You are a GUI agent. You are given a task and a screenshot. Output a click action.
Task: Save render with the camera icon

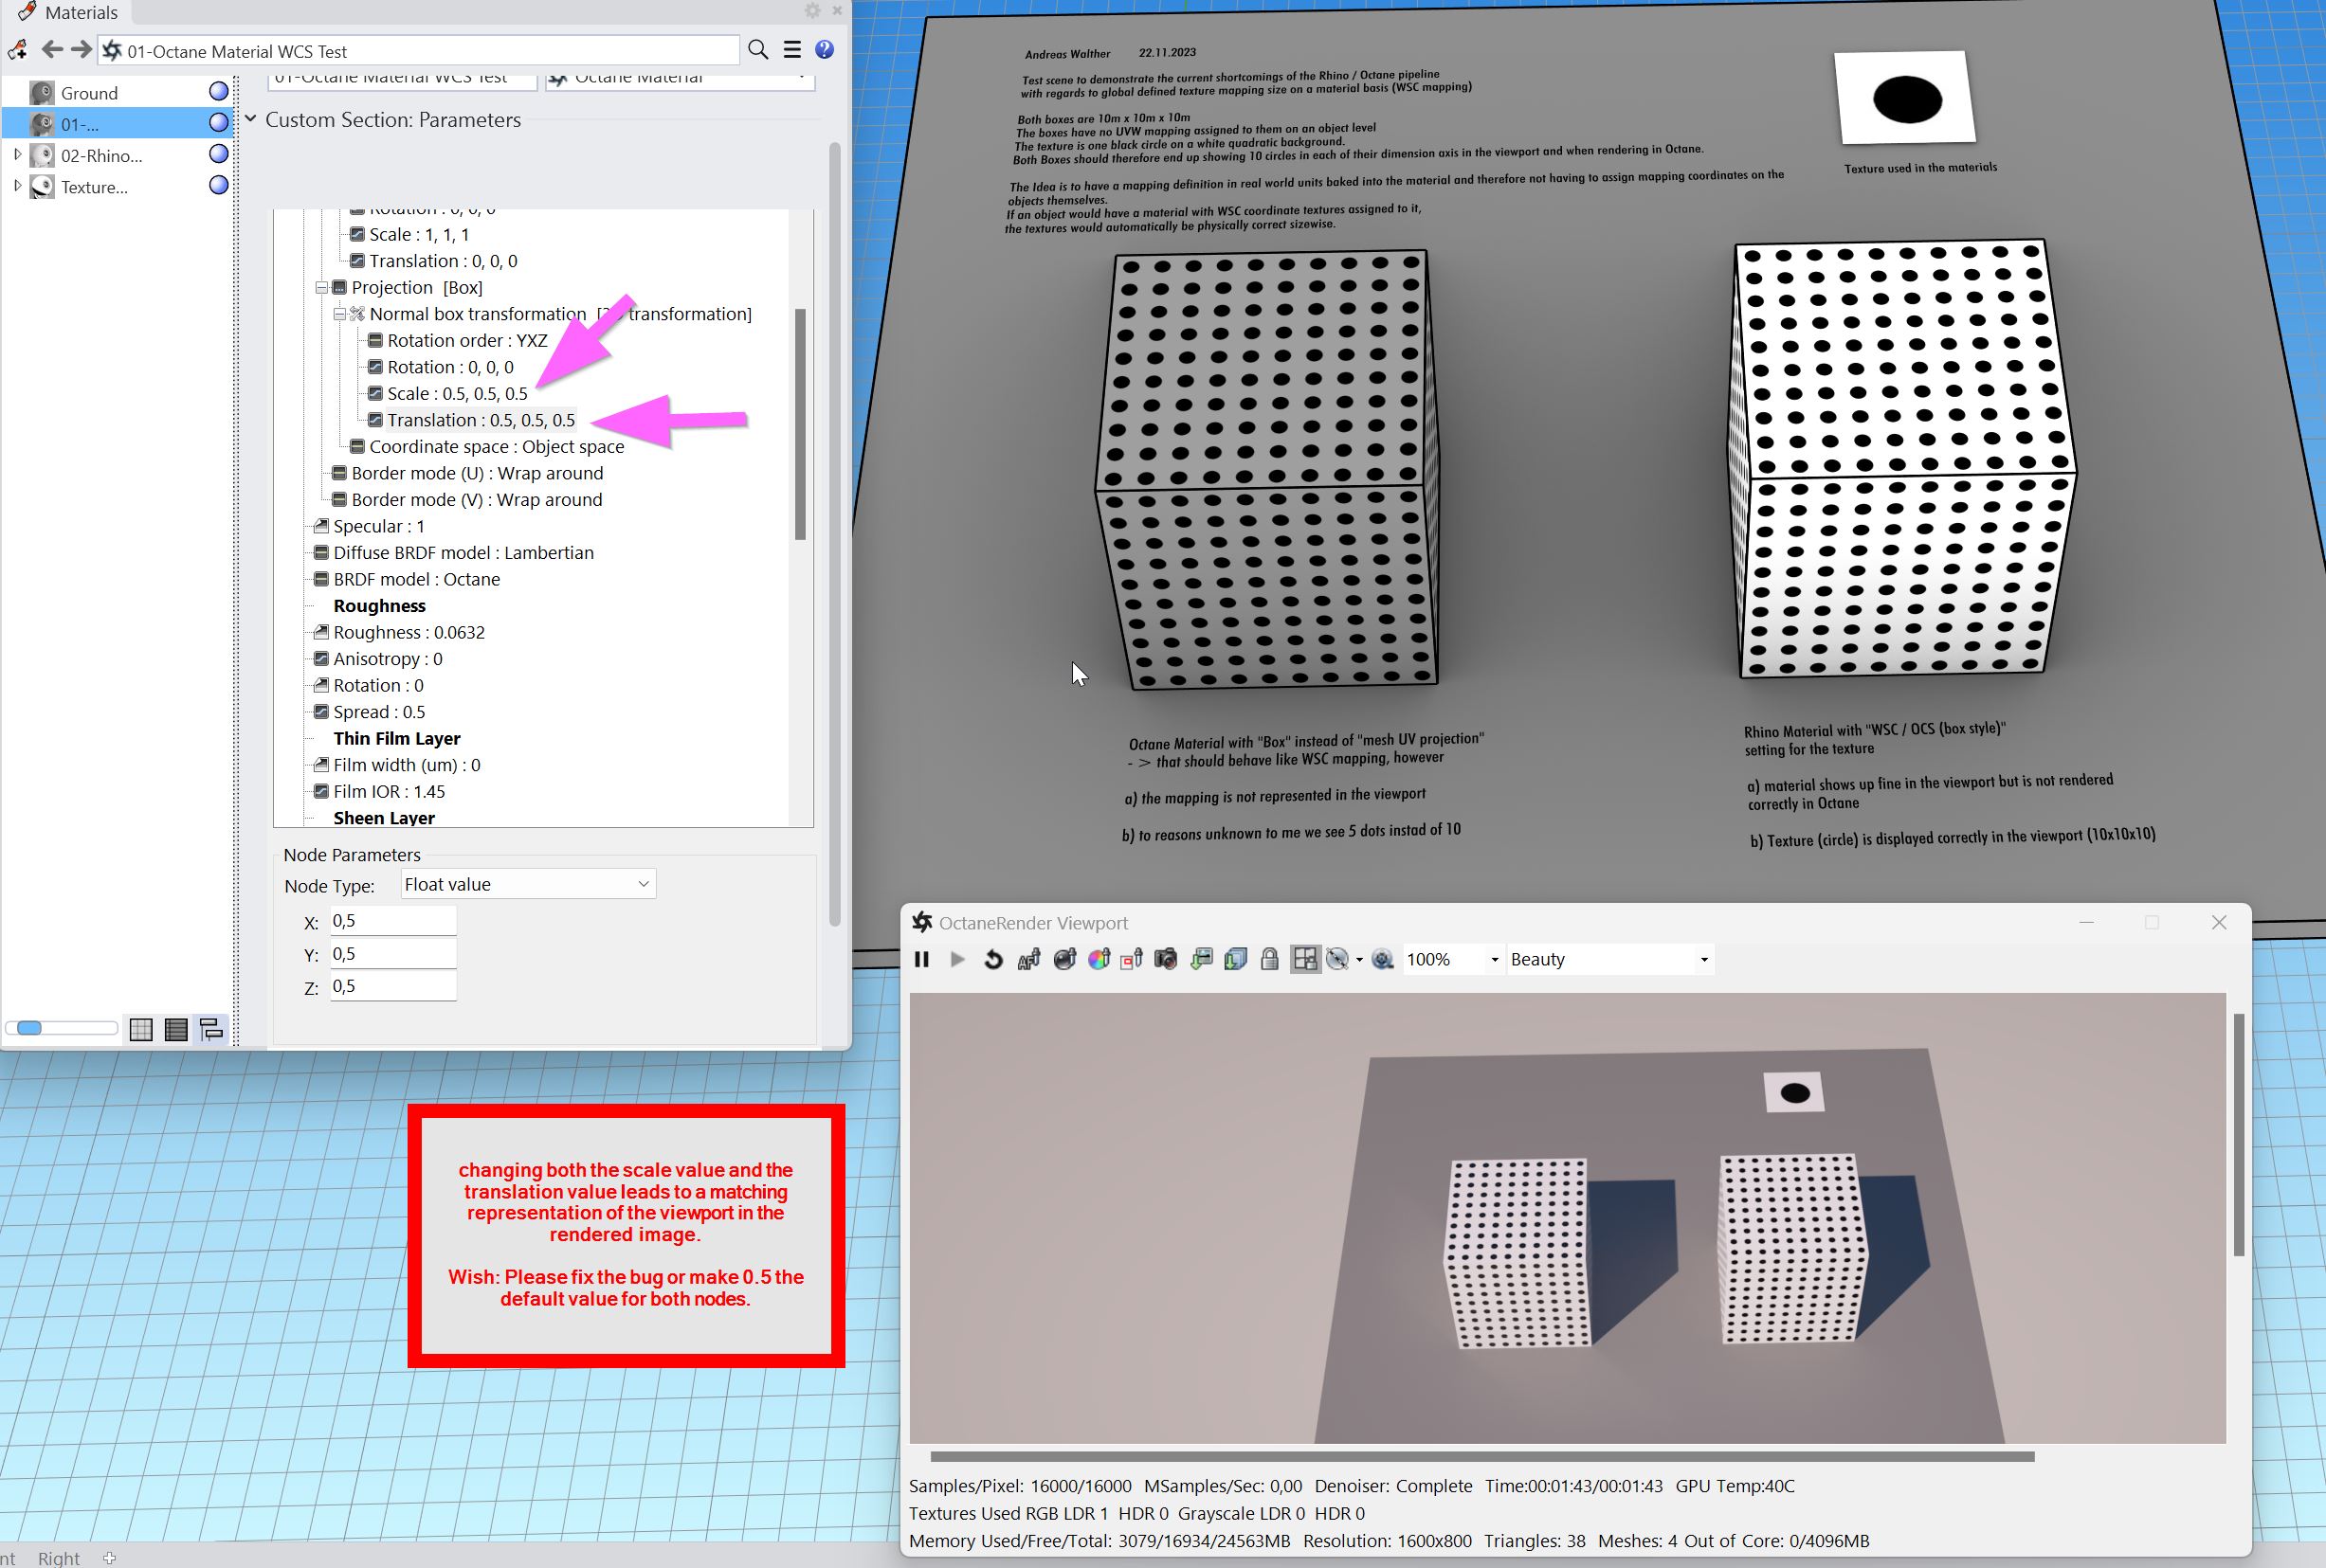[x=1166, y=959]
